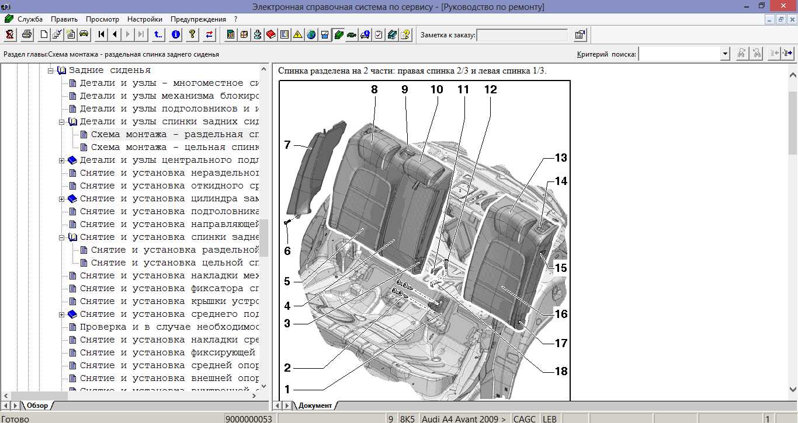Open the Править menu

point(64,19)
